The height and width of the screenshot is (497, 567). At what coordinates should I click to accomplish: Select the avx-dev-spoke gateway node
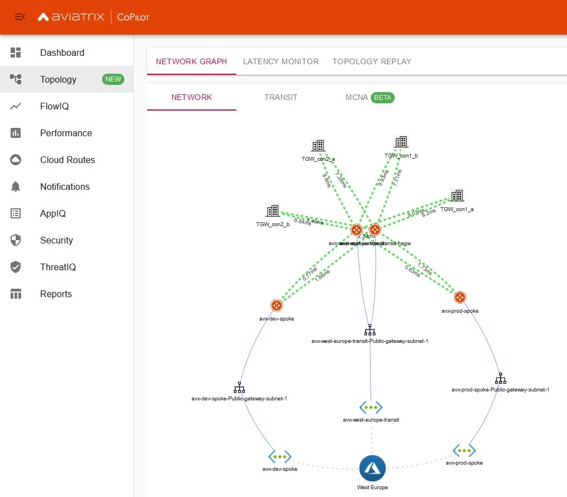click(x=277, y=305)
